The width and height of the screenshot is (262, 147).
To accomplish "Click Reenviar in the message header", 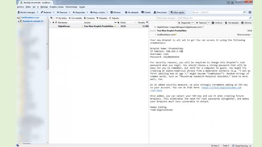I will click(x=201, y=23).
